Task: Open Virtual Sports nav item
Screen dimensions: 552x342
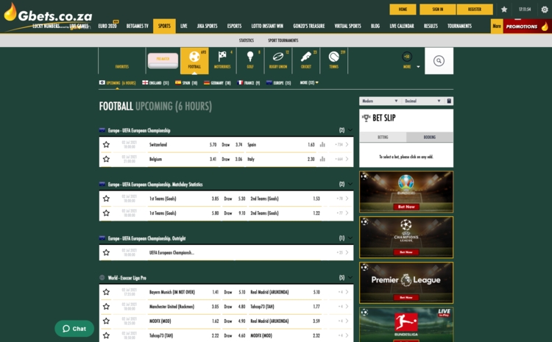Action: [347, 26]
